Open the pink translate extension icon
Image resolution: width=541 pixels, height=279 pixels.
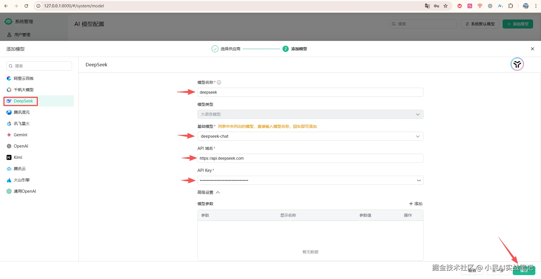point(470,6)
